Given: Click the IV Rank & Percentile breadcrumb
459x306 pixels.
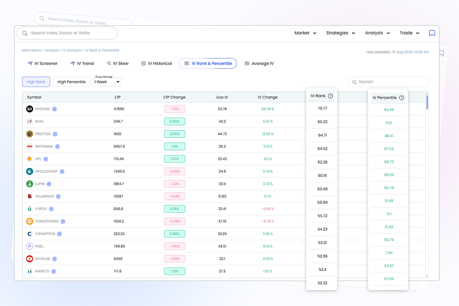Looking at the screenshot, I should pos(102,51).
